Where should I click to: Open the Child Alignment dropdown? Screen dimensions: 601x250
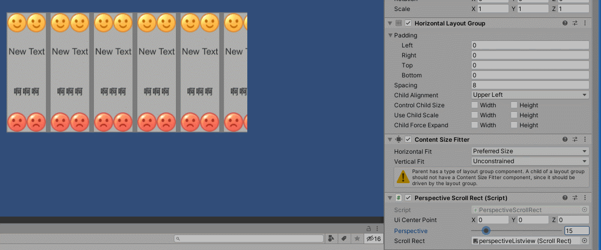point(531,95)
